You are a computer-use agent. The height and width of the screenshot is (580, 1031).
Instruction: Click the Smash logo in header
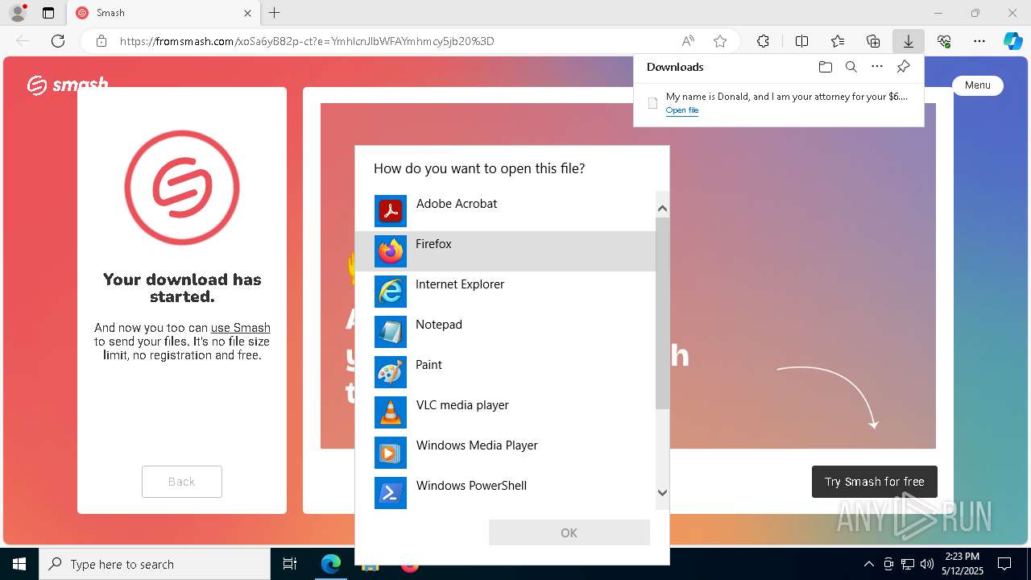[x=68, y=84]
